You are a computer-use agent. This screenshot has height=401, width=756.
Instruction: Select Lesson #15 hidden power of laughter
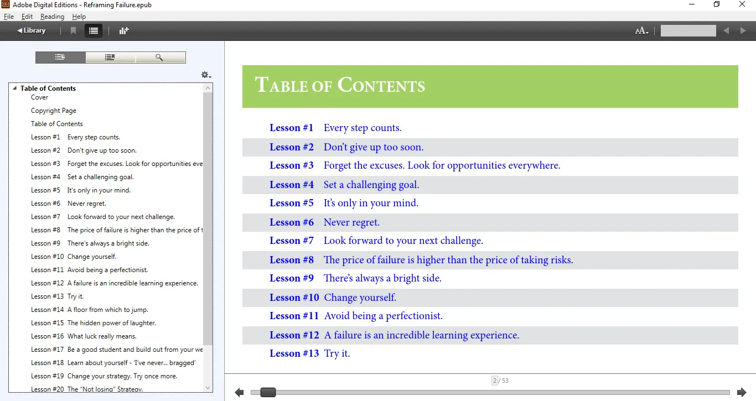(x=94, y=323)
